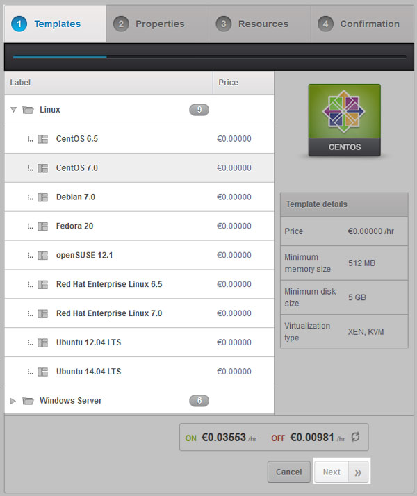Click the wizard progress bar
Viewport: 417px width, 496px height.
[209, 57]
